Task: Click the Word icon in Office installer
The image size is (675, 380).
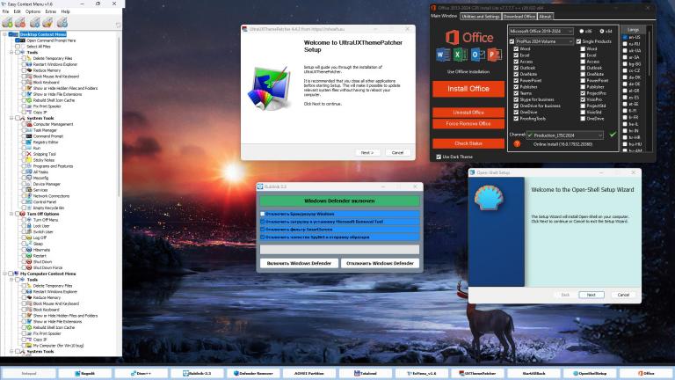Action: pos(443,55)
